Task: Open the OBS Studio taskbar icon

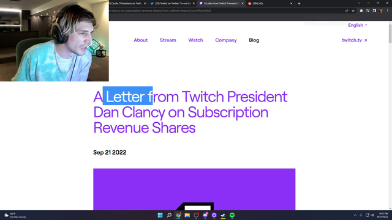Action: click(x=196, y=215)
